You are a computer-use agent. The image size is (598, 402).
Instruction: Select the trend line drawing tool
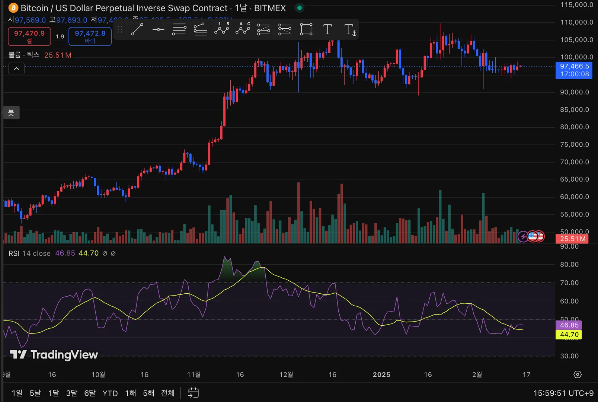pyautogui.click(x=137, y=29)
